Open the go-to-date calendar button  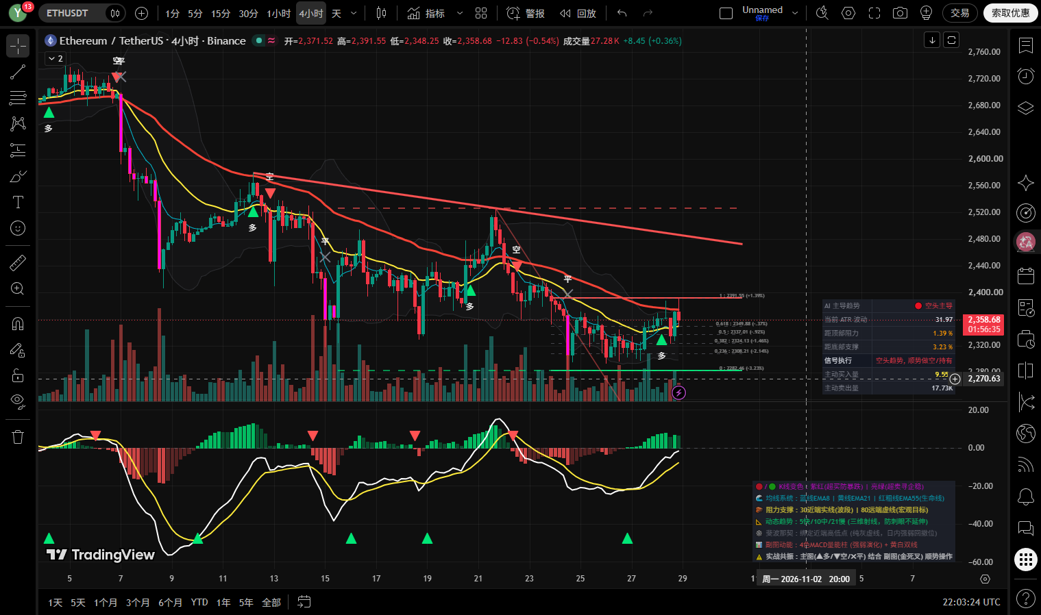coord(304,602)
